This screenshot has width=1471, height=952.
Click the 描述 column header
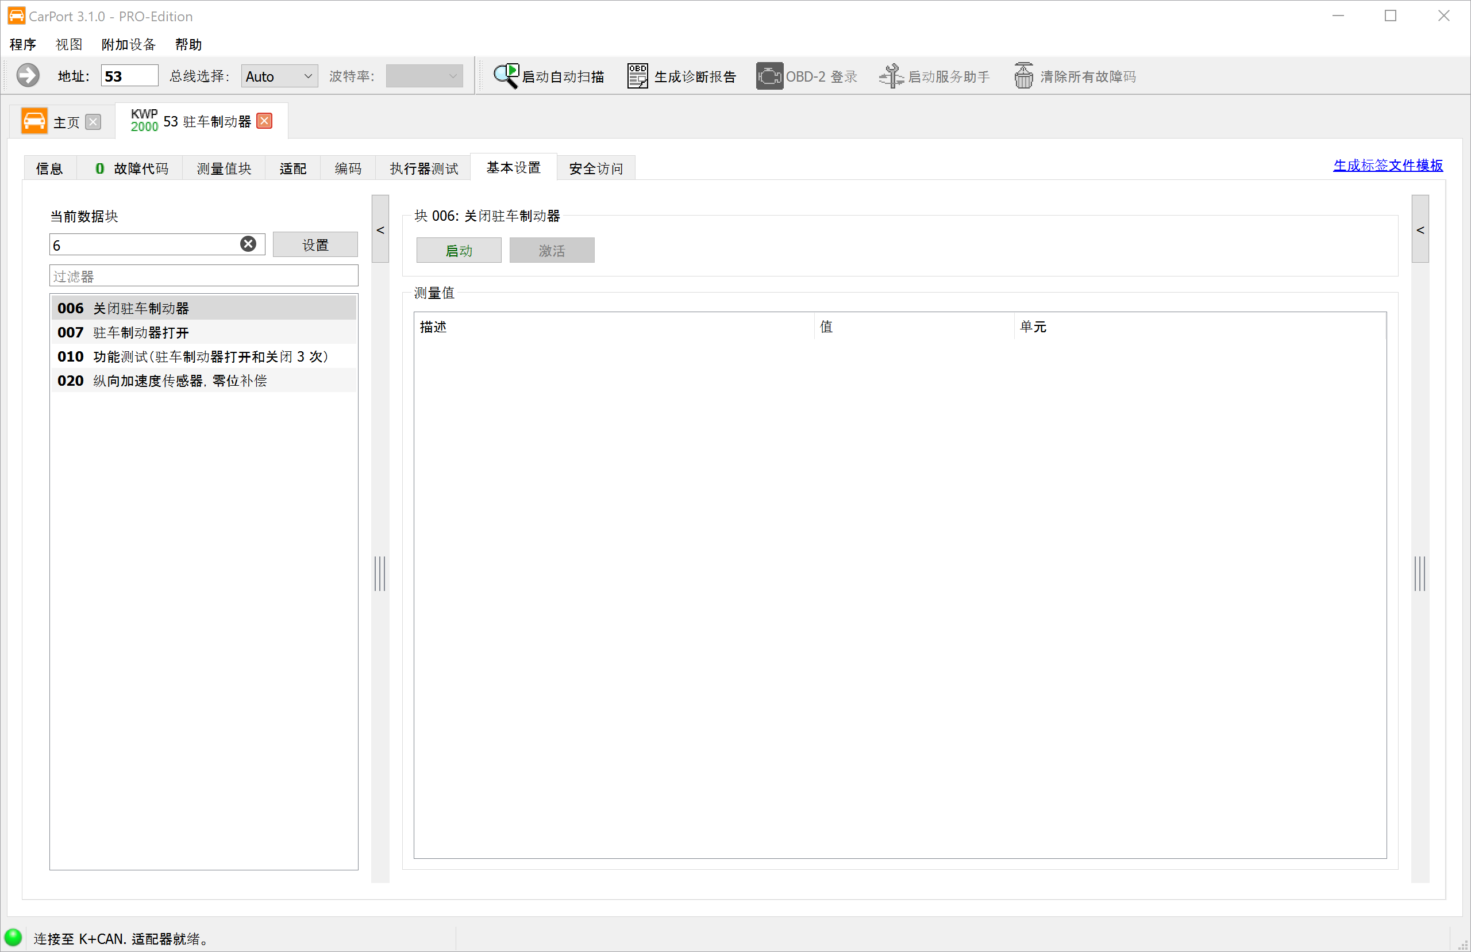(x=614, y=327)
